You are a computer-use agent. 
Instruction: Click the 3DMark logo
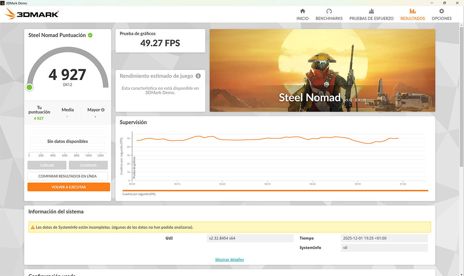pyautogui.click(x=32, y=14)
